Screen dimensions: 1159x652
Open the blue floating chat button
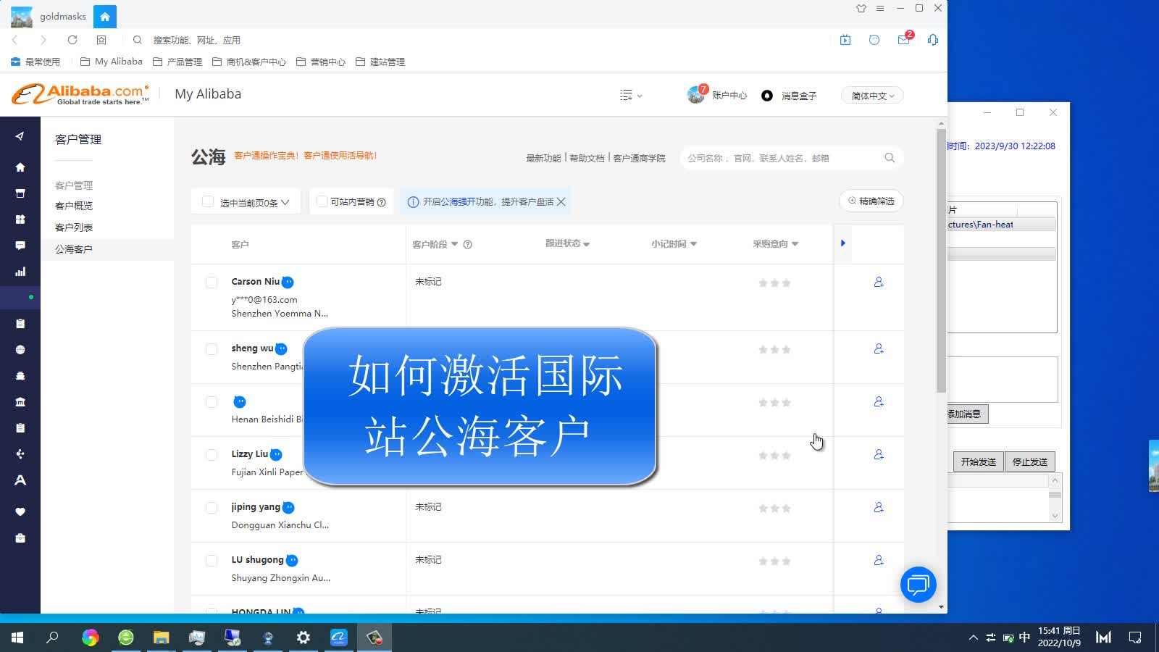coord(919,585)
